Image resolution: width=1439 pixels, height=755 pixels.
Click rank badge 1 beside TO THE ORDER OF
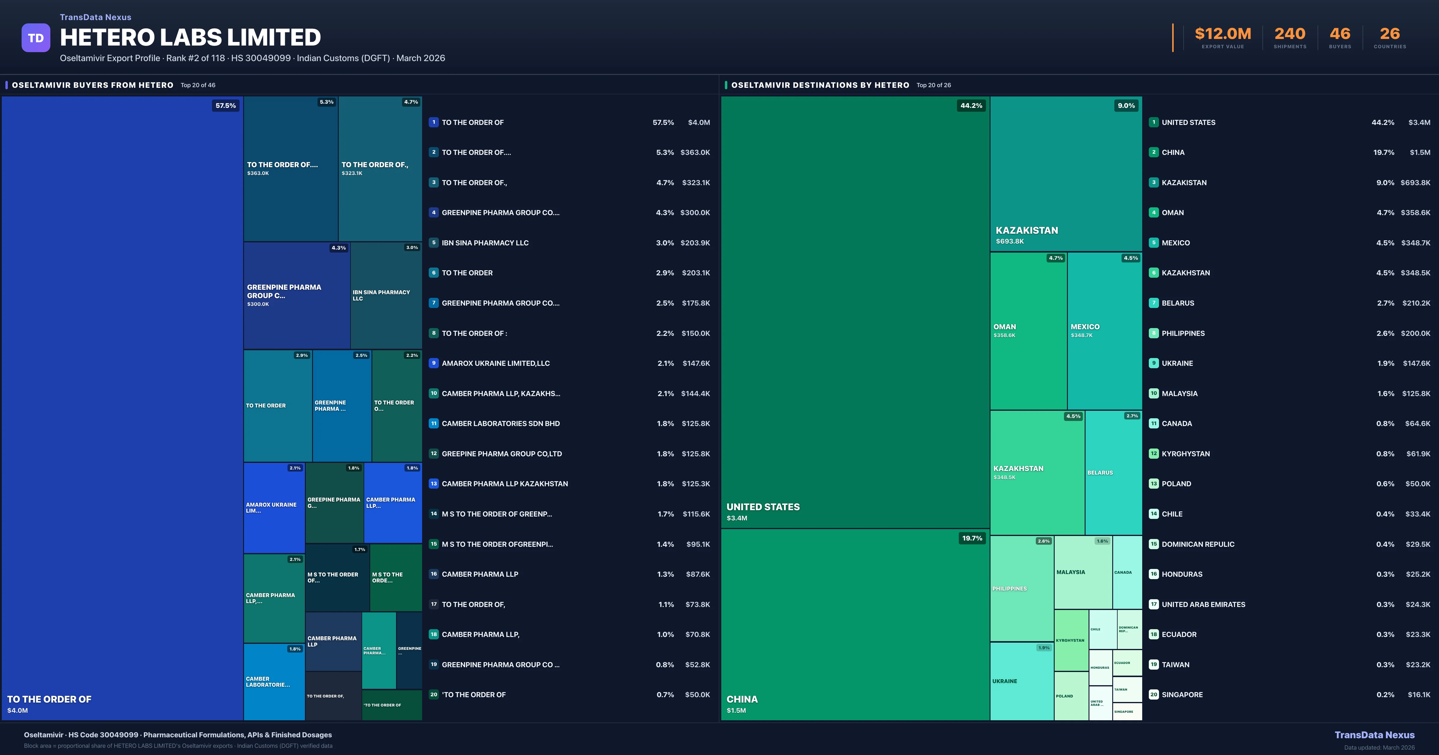[x=433, y=122]
